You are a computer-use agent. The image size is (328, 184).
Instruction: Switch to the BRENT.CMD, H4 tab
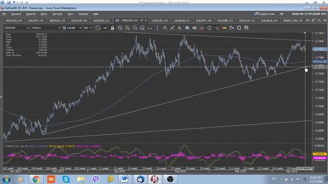click(x=293, y=20)
